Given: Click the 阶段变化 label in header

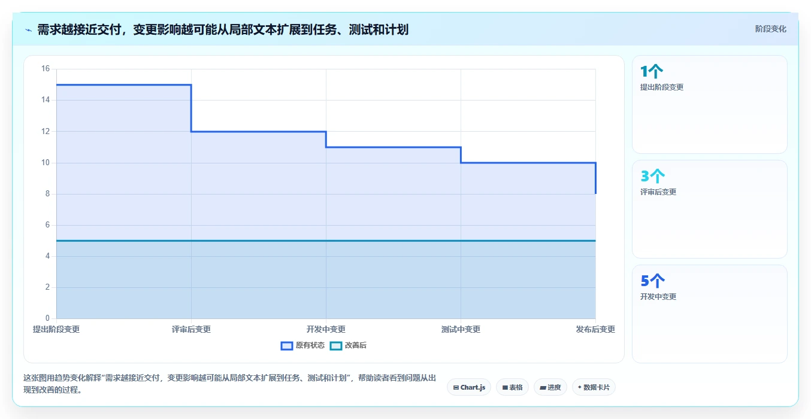Looking at the screenshot, I should (770, 29).
